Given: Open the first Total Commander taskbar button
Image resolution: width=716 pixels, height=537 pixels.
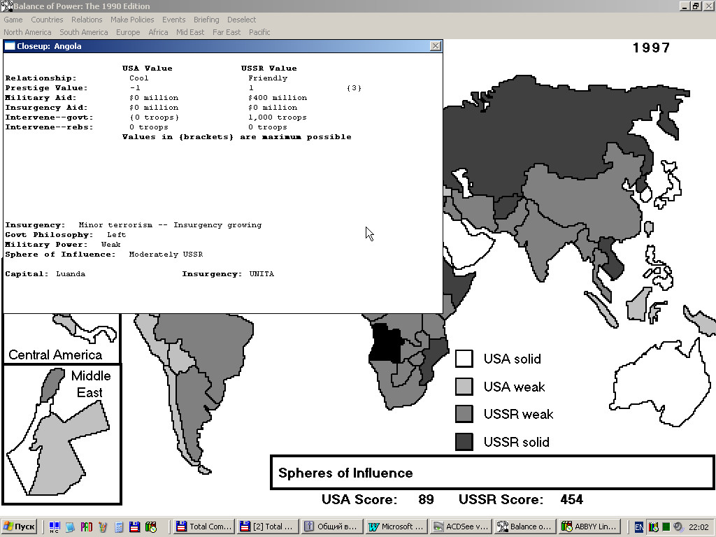Looking at the screenshot, I should (x=203, y=527).
